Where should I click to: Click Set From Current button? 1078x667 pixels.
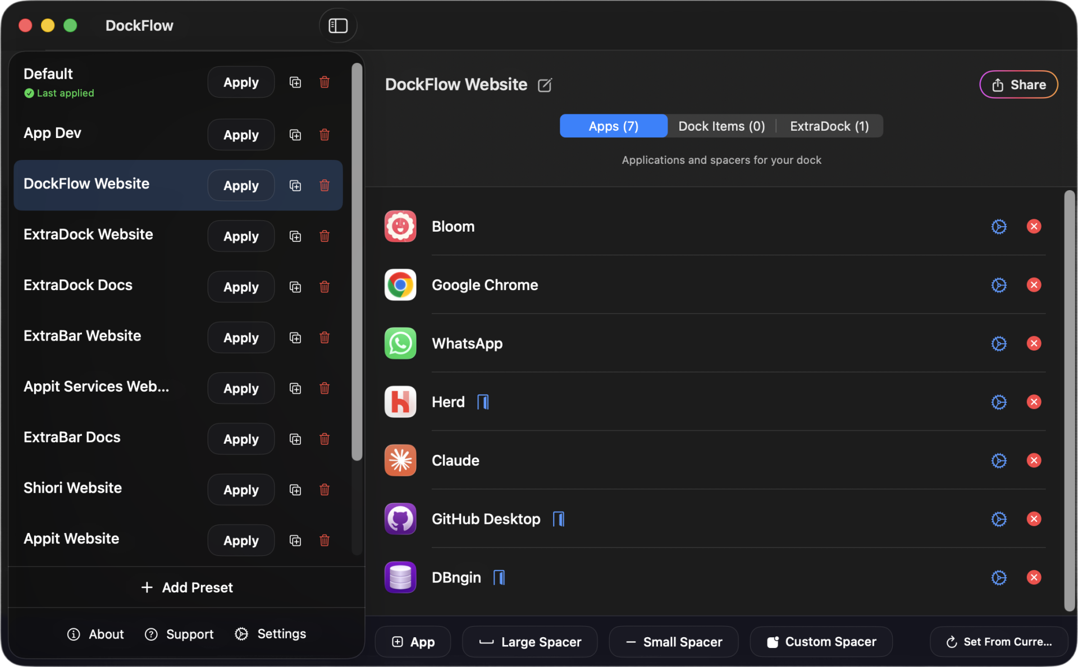click(x=999, y=642)
